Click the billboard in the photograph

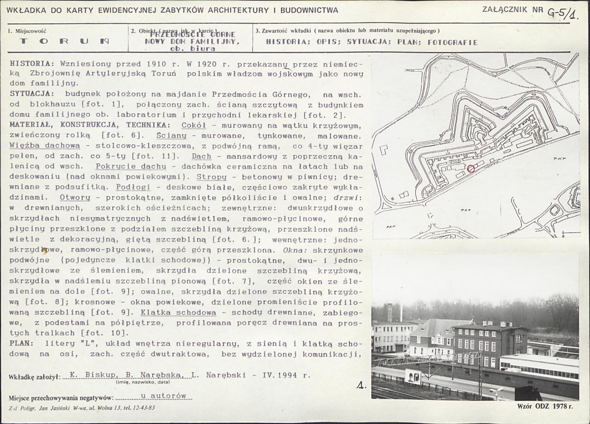[x=412, y=376]
